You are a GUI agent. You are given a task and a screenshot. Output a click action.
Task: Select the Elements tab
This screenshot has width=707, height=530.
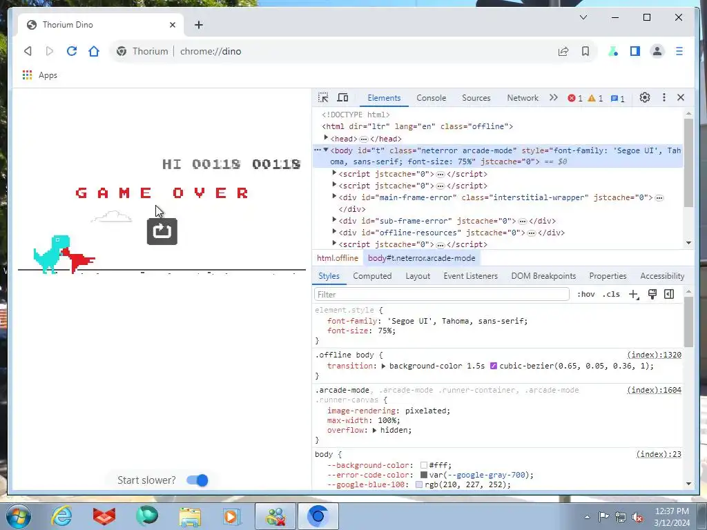[384, 98]
